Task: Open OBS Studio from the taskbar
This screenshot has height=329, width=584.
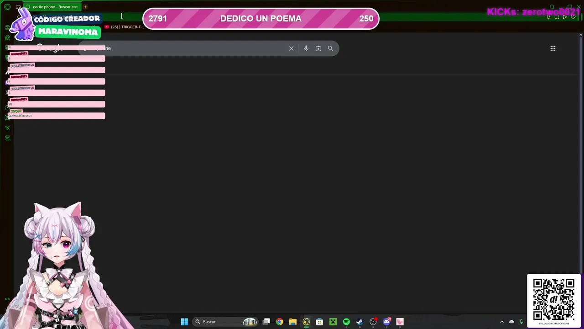Action: click(373, 322)
